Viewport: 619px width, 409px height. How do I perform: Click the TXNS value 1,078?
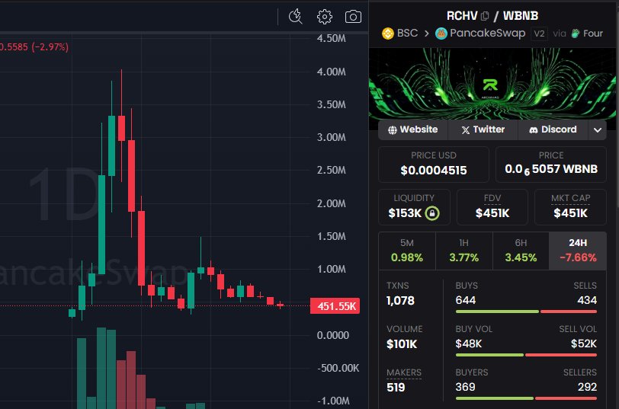(400, 301)
